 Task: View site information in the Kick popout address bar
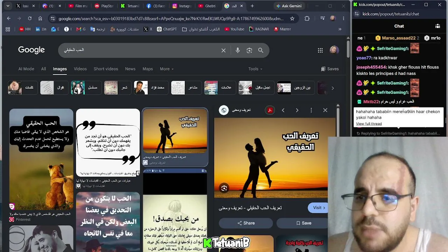pos(356,14)
